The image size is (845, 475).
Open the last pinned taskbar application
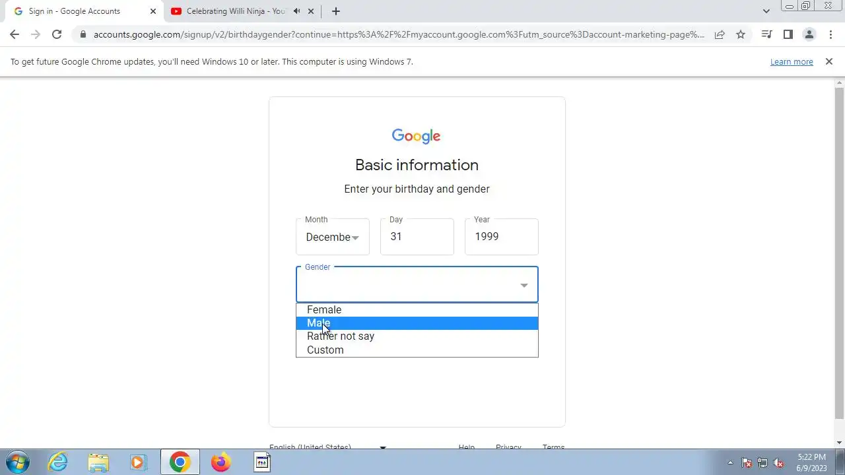click(261, 462)
